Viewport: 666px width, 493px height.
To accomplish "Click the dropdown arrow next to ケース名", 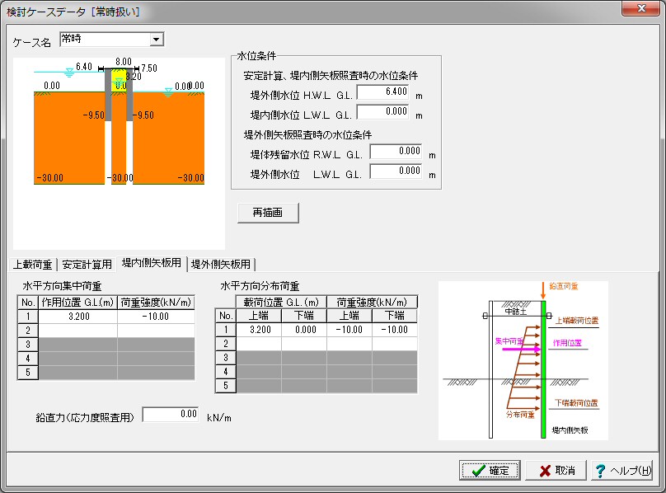I will coord(157,39).
